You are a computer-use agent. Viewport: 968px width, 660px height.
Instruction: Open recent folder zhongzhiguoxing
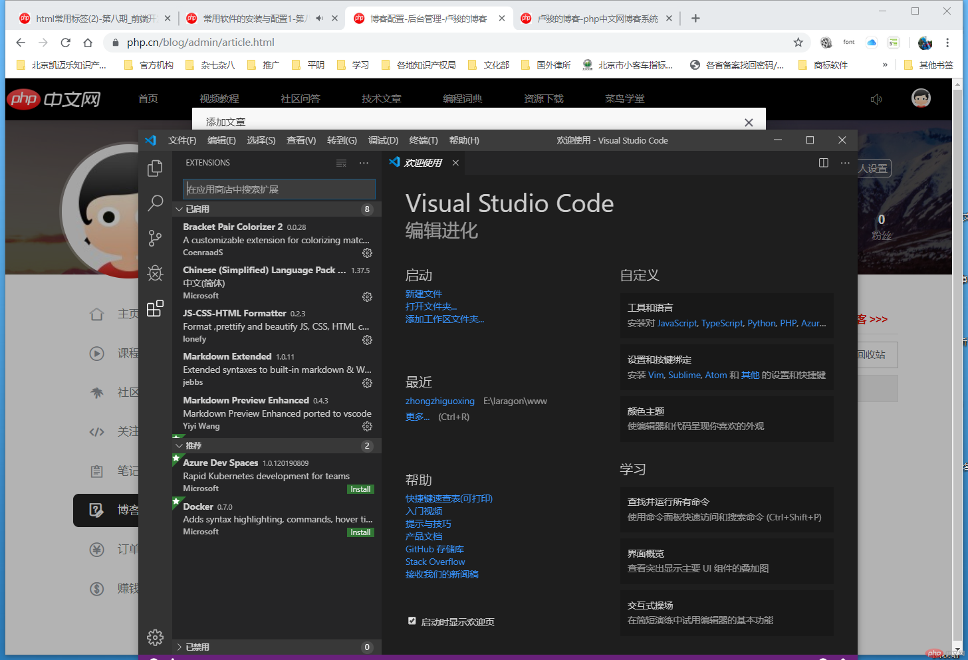point(440,401)
